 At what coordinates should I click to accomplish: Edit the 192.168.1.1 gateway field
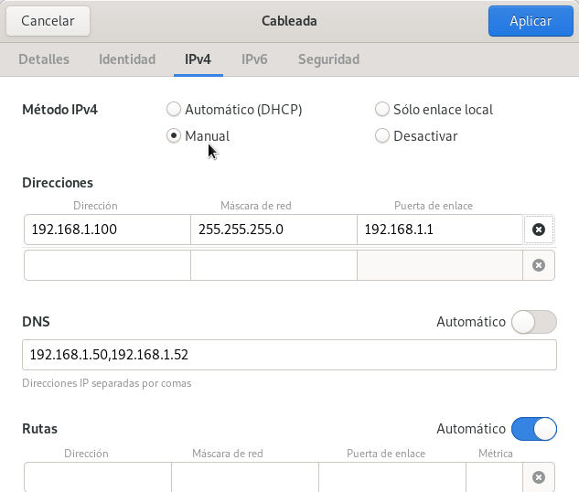[440, 230]
